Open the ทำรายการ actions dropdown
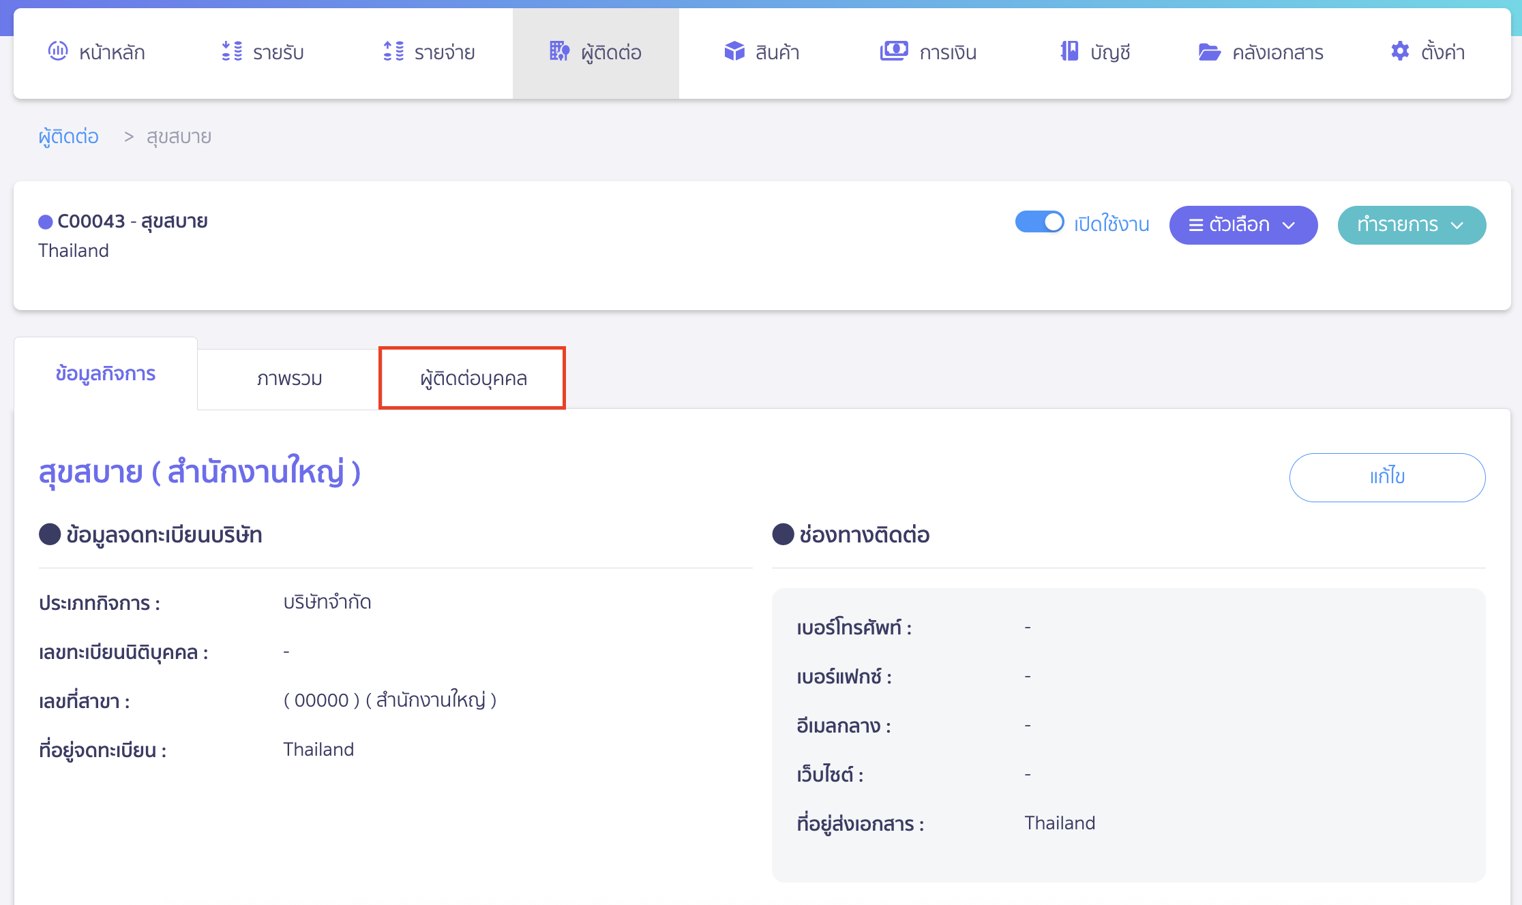The image size is (1522, 905). click(x=1411, y=225)
